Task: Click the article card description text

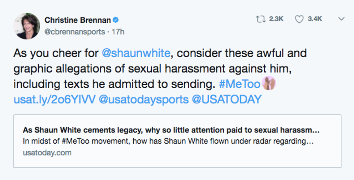Action: [x=168, y=141]
